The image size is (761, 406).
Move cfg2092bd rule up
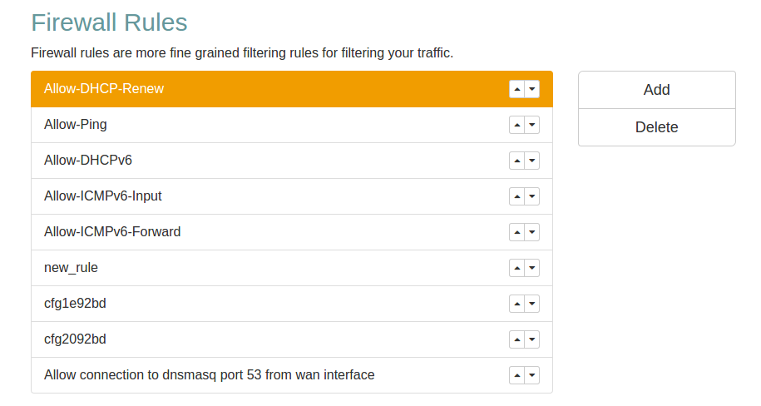tap(516, 339)
